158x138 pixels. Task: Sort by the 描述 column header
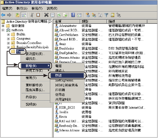[x=127, y=21]
